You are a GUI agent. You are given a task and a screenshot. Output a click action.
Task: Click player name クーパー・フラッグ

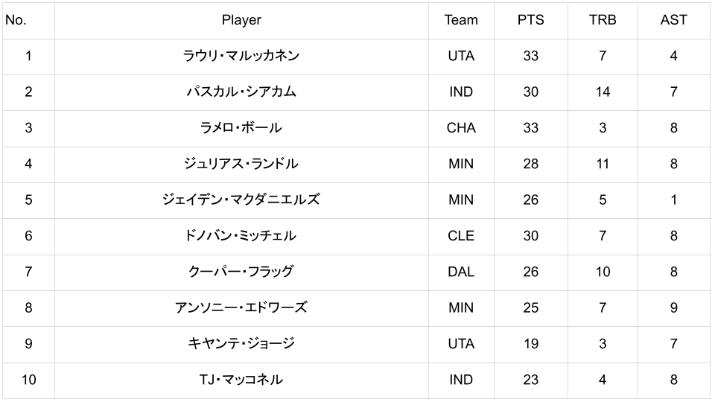(241, 272)
